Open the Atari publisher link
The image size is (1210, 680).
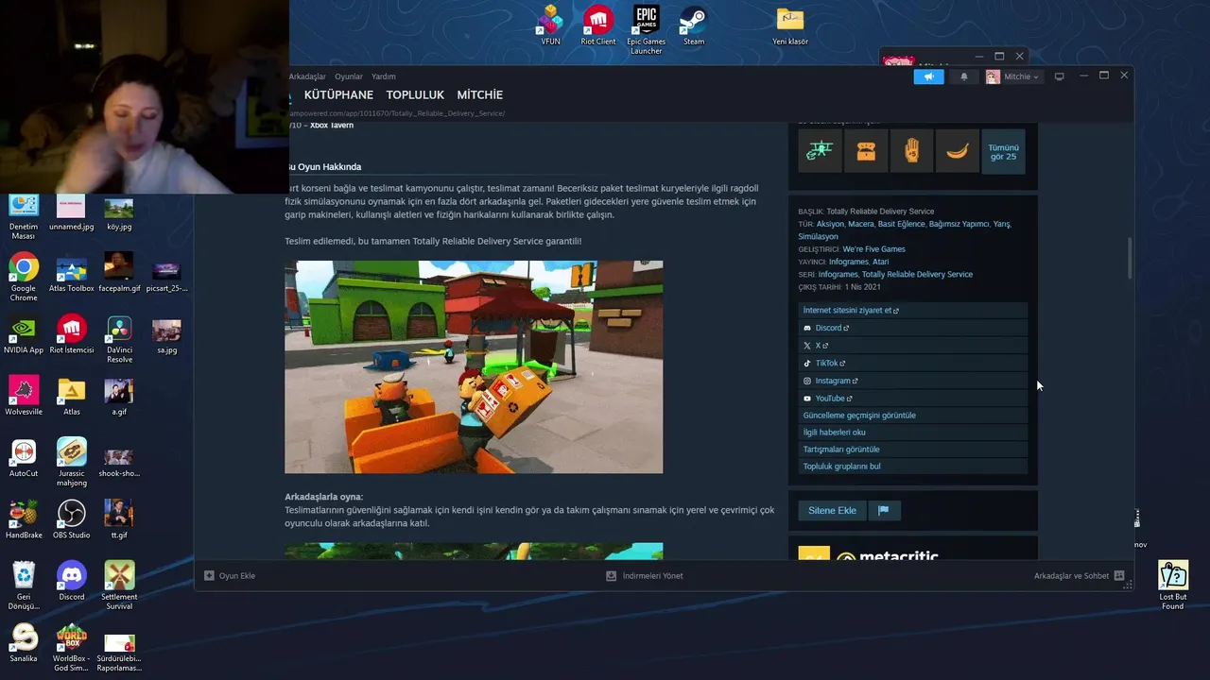pos(880,262)
